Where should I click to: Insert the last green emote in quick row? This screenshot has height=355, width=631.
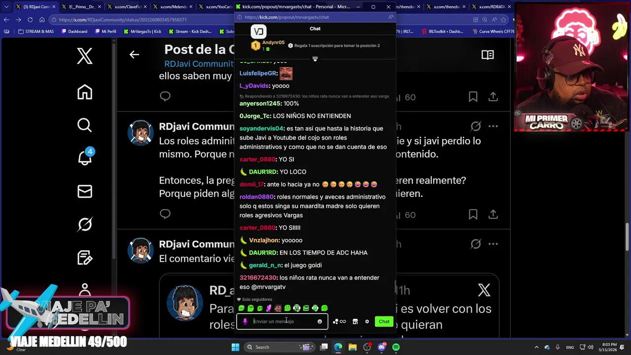coord(324,308)
